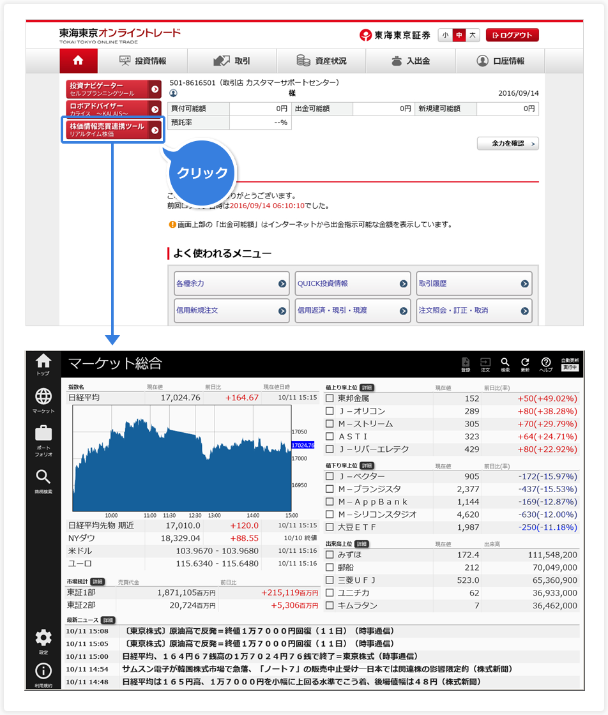608x715 pixels.
Task: Open 利用規約 info icon
Action: pyautogui.click(x=43, y=675)
